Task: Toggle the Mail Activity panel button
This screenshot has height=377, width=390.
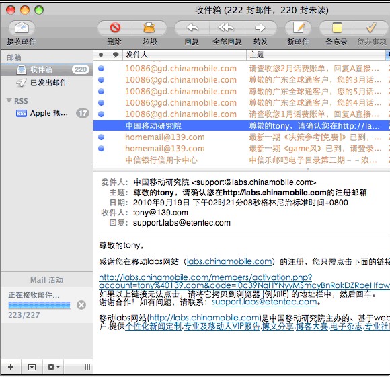Action: click(32, 367)
